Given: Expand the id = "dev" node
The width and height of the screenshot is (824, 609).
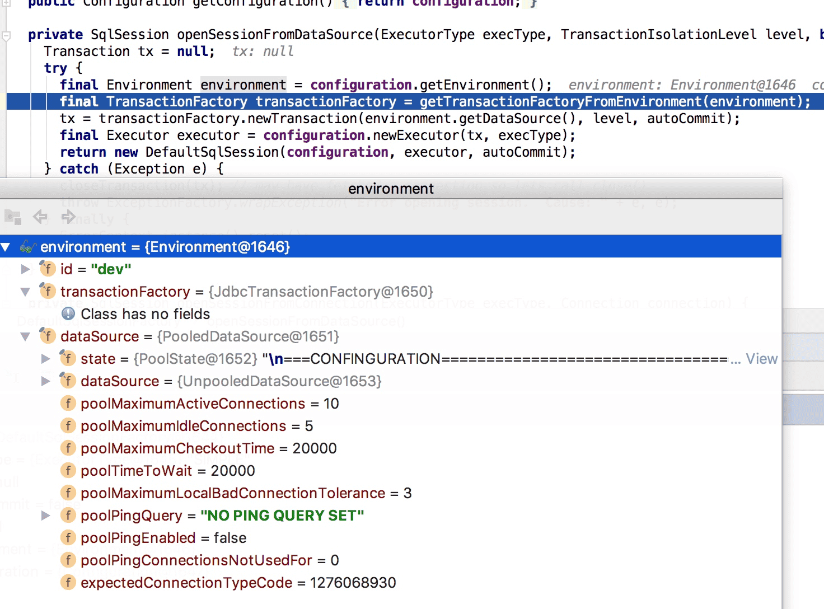Looking at the screenshot, I should [25, 269].
